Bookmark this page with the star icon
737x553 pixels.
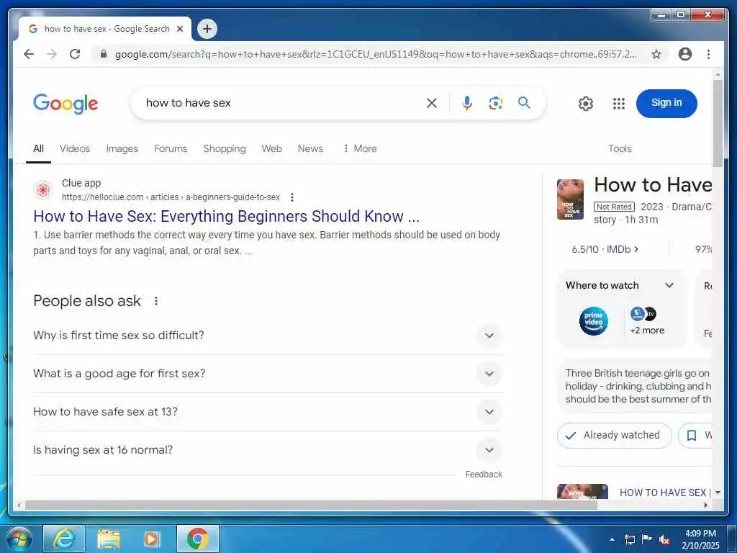656,54
